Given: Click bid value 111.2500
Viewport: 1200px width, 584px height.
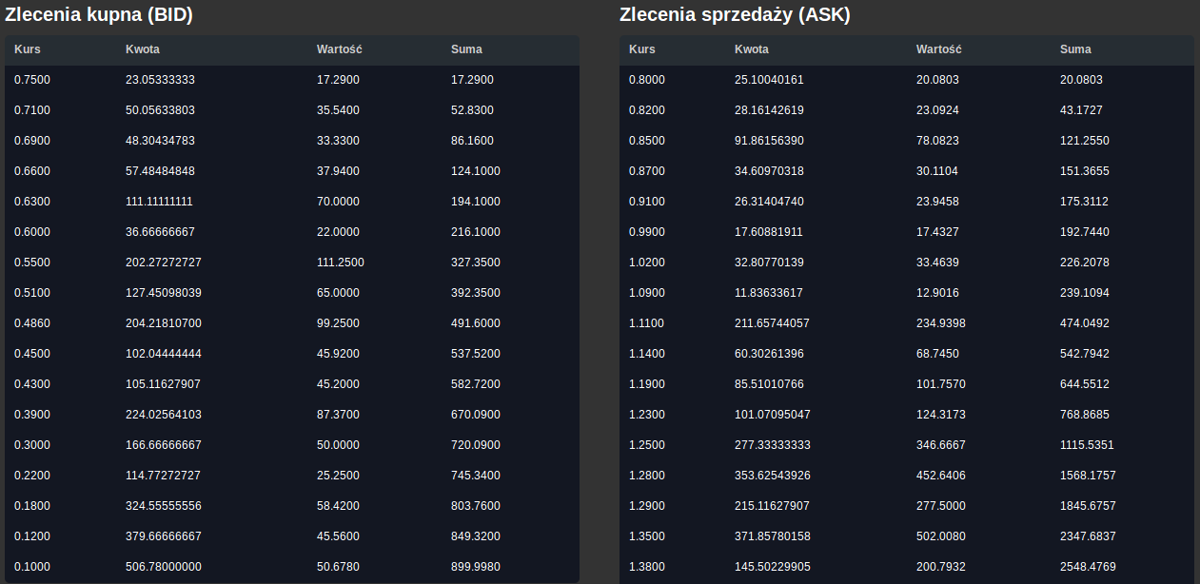Looking at the screenshot, I should [341, 263].
